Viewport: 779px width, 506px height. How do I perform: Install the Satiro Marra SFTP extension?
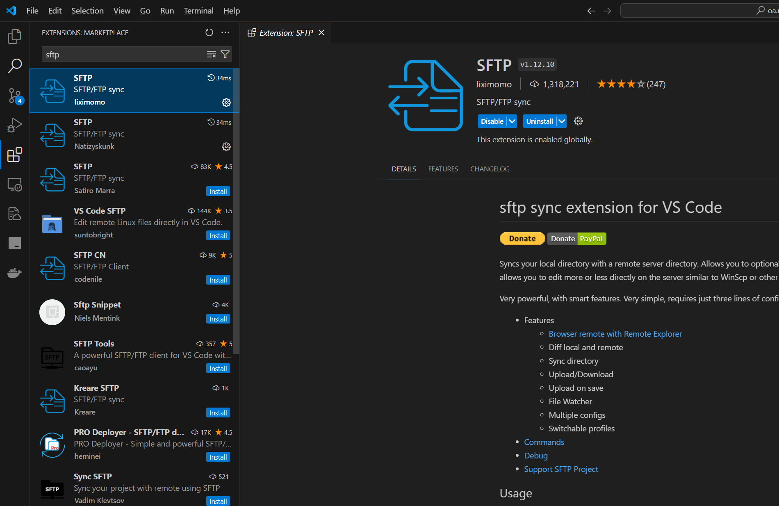tap(218, 191)
